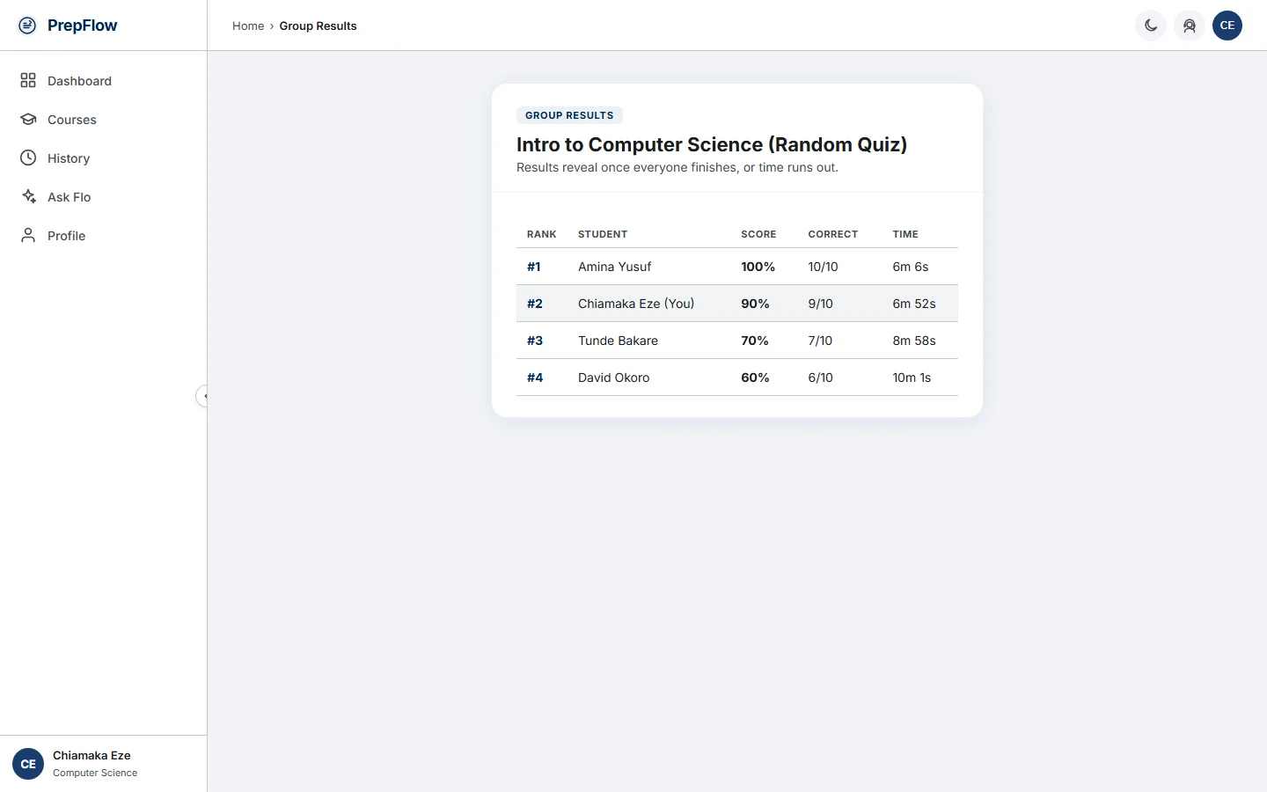Click the #4 rank cell
The width and height of the screenshot is (1267, 792).
coord(535,378)
